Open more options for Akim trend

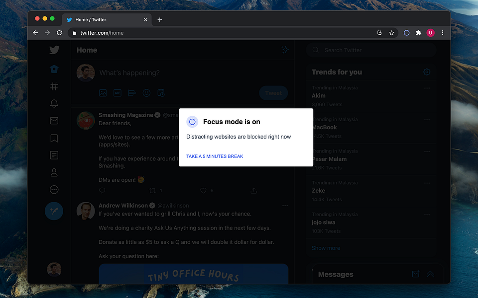pos(427,88)
